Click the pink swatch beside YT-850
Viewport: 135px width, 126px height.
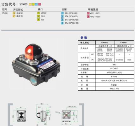tap(39, 4)
